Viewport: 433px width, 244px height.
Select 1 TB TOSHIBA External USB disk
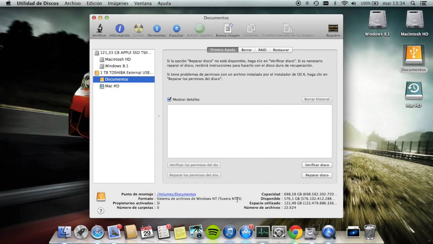coord(124,73)
